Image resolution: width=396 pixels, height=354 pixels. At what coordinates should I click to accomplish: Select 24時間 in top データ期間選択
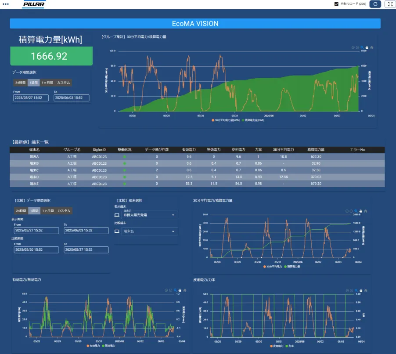click(20, 83)
